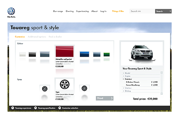Switch to the Customise tab

pyautogui.click(x=20, y=37)
